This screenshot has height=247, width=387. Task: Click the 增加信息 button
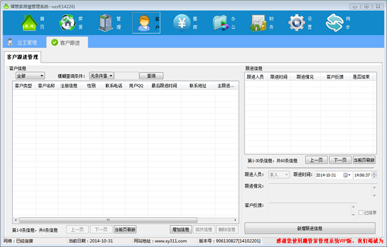181,230
